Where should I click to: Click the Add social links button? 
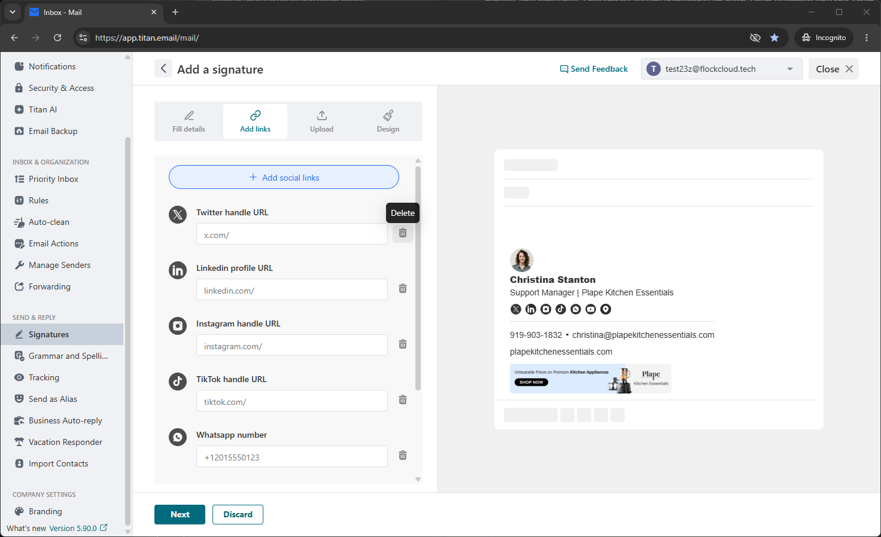(x=284, y=177)
